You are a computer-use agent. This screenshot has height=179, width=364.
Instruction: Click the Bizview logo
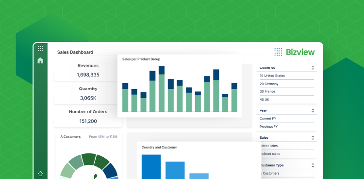(x=295, y=52)
